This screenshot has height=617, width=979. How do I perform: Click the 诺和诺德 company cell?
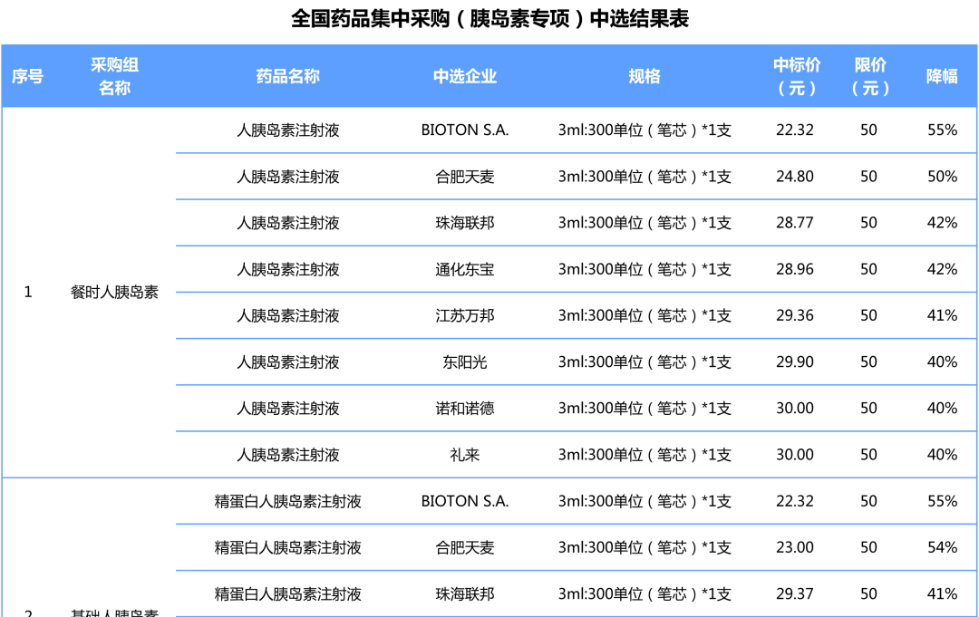465,408
